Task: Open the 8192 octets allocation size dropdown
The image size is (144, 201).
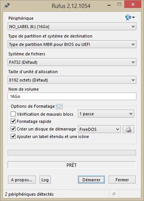Action: point(72,80)
